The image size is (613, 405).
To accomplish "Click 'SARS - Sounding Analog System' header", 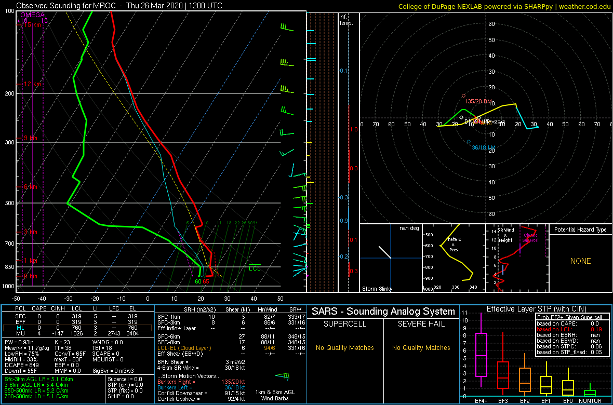I will coord(383,312).
